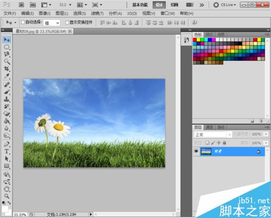Screen dimensions: 271x218
Task: Select the Pen tool
Action: [x=7, y=144]
